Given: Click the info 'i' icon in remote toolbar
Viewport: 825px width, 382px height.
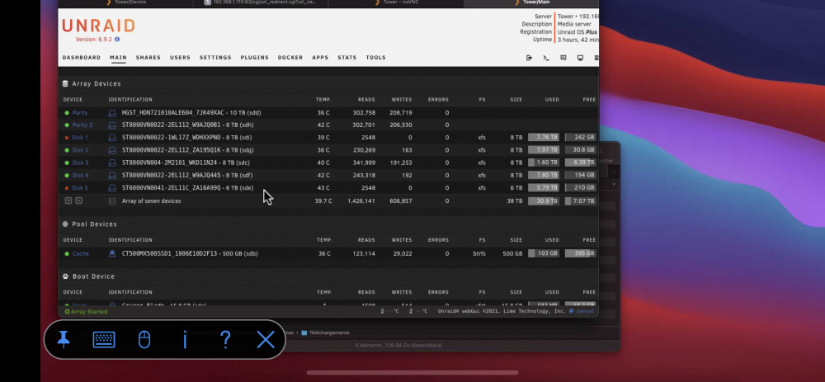Looking at the screenshot, I should [x=185, y=340].
